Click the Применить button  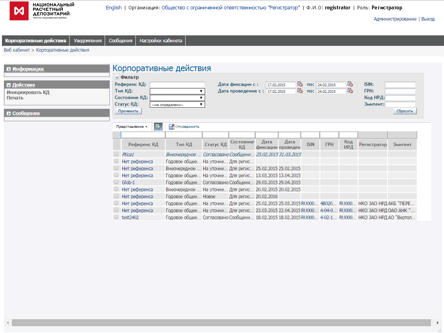(x=128, y=111)
